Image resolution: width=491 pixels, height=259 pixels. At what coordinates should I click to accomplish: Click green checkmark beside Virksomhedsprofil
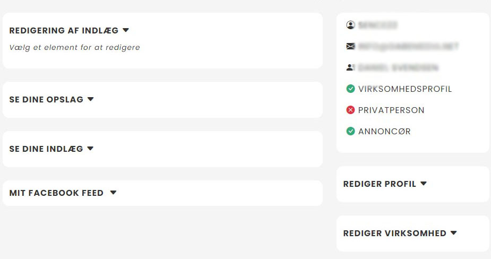tap(350, 89)
